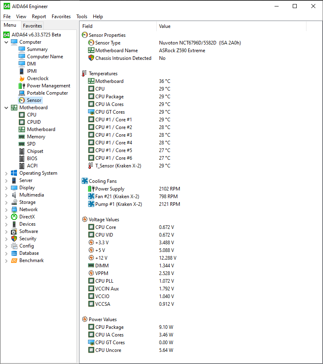The height and width of the screenshot is (364, 323).
Task: Expand the Server tree node
Action: point(6,181)
